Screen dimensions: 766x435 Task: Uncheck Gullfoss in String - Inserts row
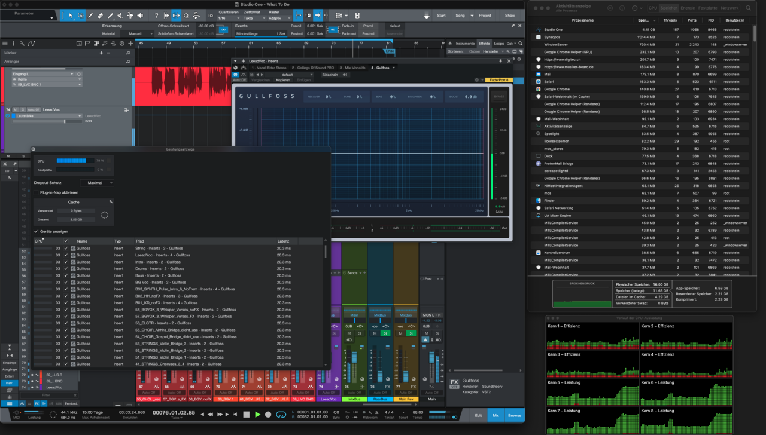point(66,248)
